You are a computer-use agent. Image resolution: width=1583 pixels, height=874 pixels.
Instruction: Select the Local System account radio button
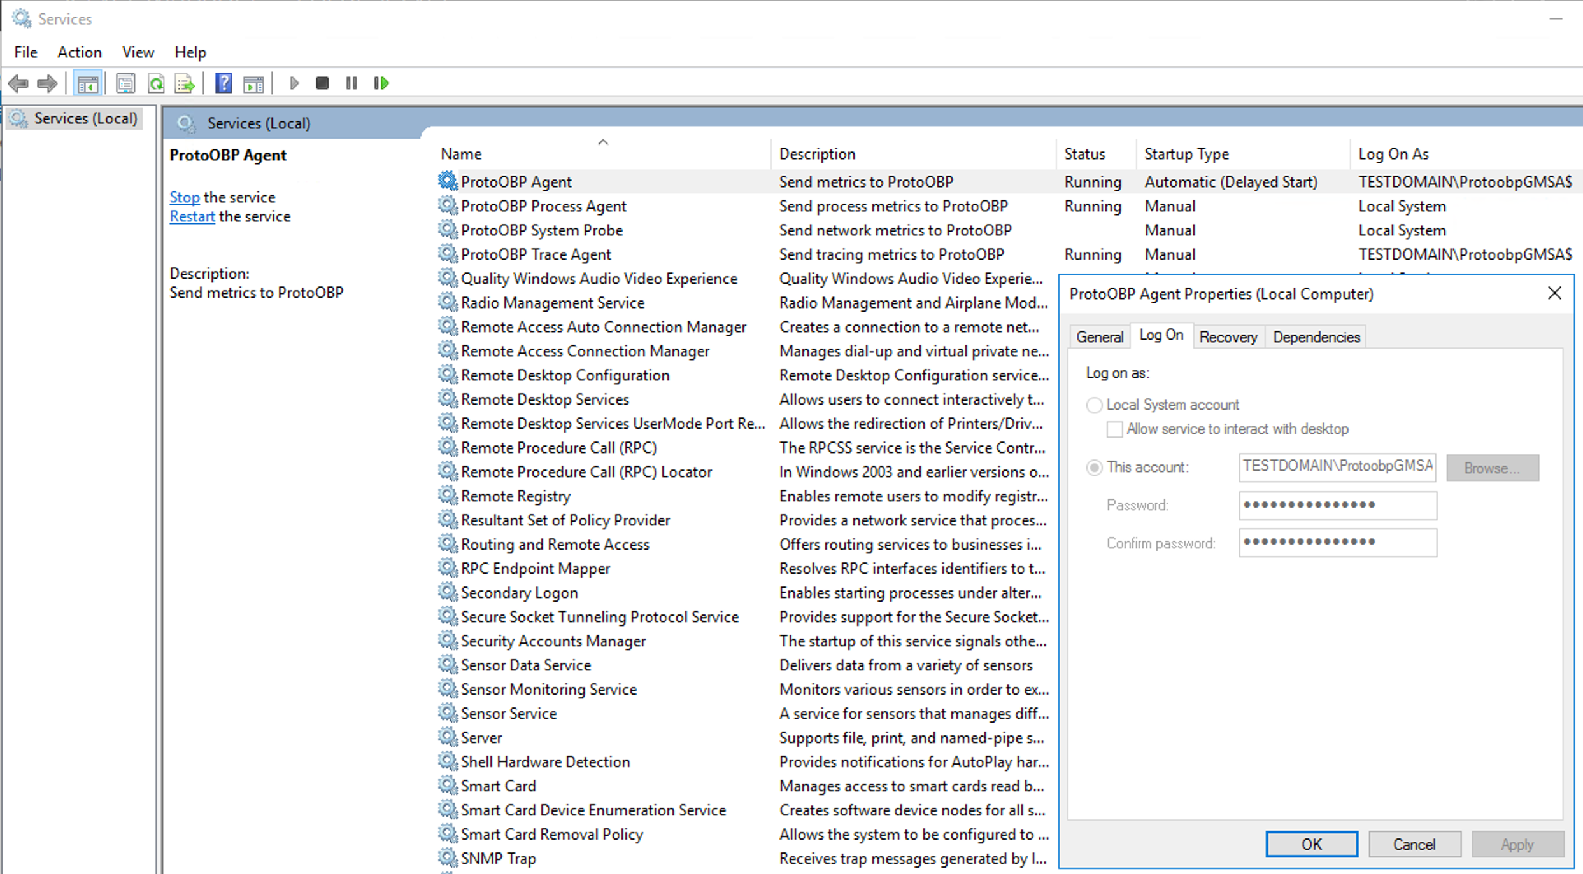pos(1094,405)
